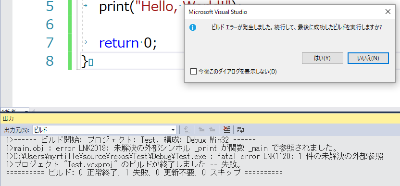Click line number 6 in the editor

(50, 25)
